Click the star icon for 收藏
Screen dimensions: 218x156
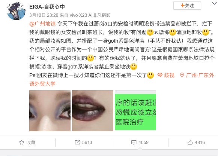click(x=21, y=142)
